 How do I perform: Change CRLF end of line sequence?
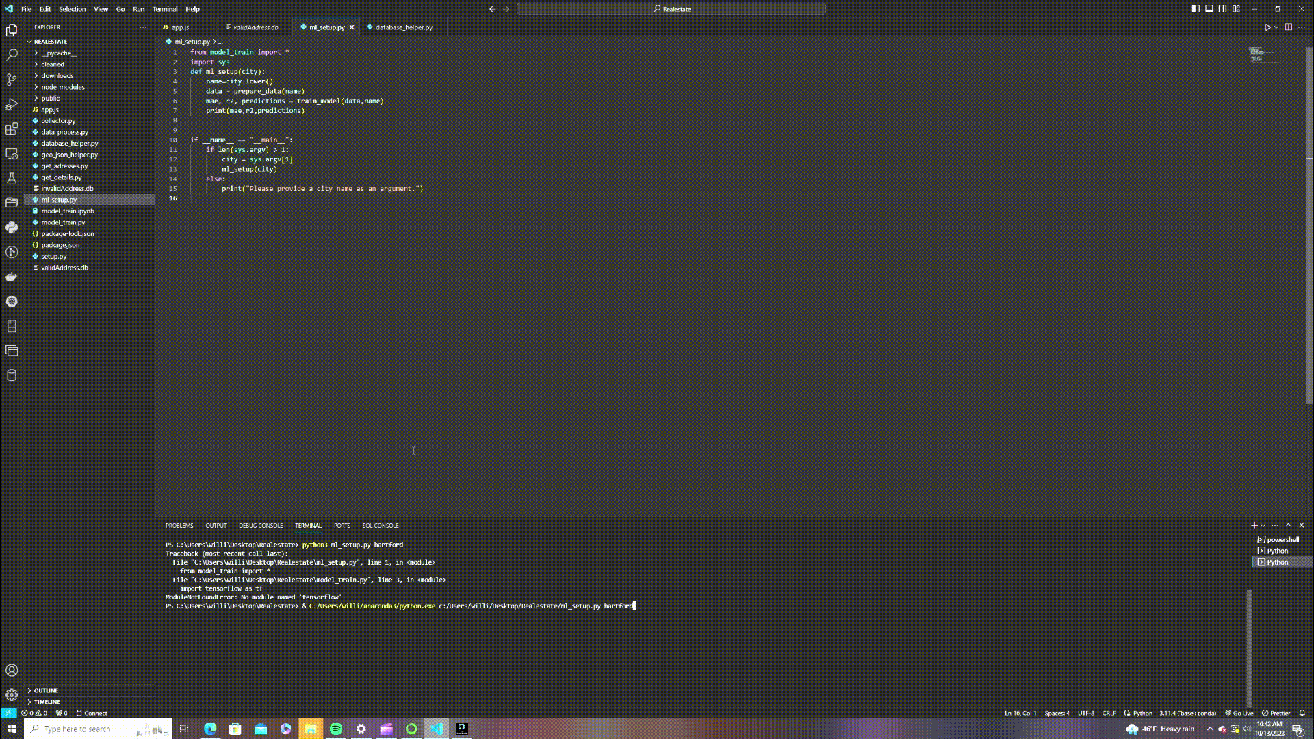(1109, 713)
